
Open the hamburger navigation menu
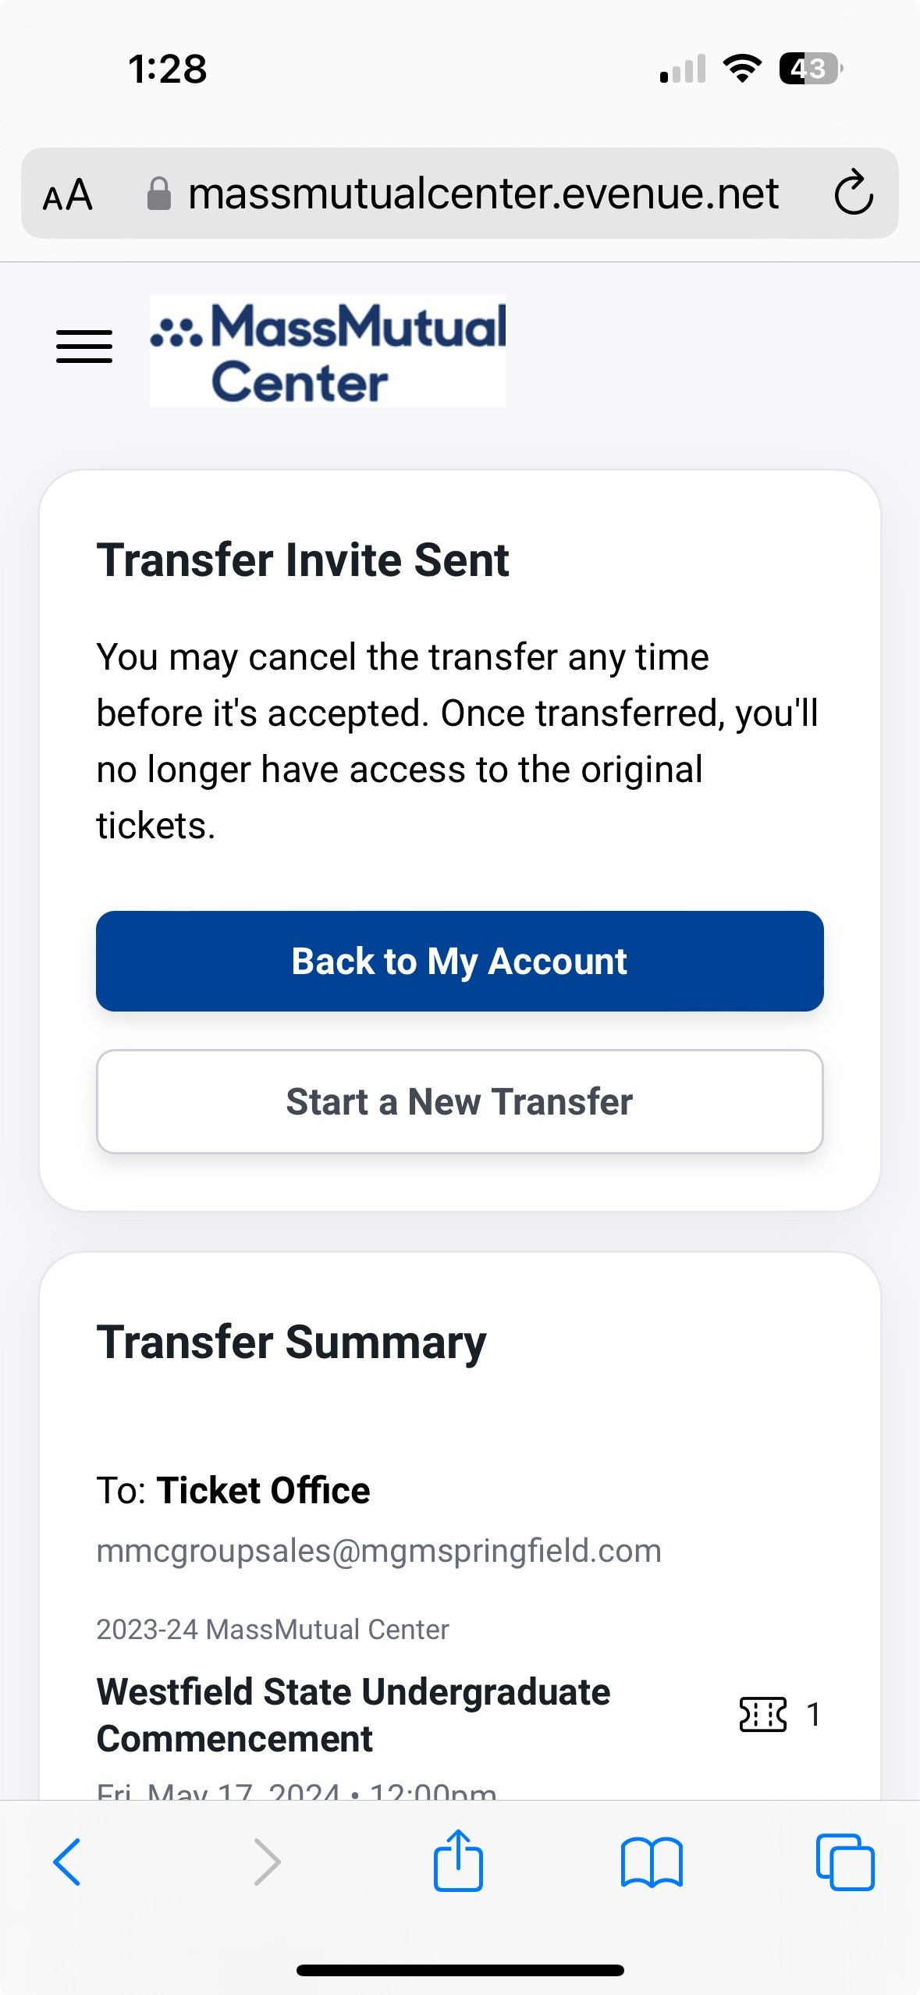coord(84,347)
